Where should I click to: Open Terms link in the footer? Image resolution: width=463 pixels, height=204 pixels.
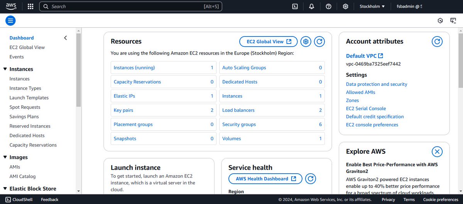pos(409,199)
